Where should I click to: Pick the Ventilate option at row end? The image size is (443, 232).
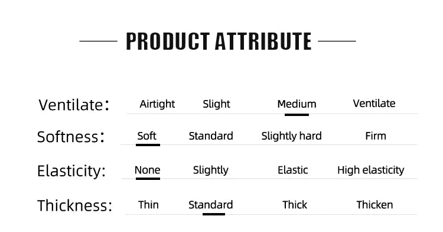(x=374, y=103)
